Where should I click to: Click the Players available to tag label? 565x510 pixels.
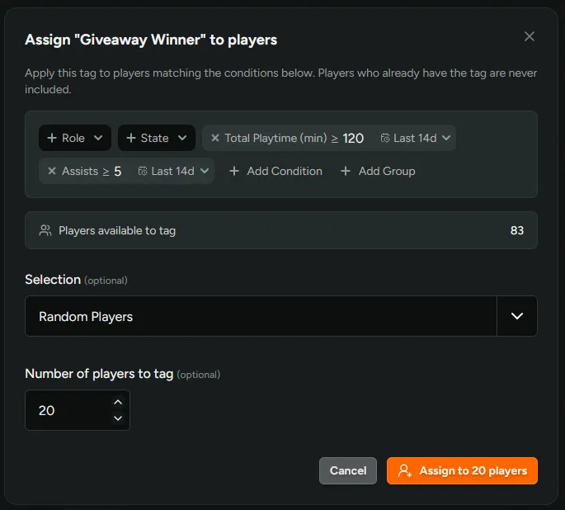click(117, 231)
